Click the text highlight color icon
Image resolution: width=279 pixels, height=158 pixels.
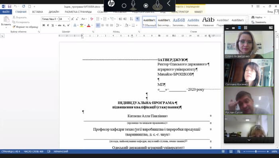click(81, 26)
